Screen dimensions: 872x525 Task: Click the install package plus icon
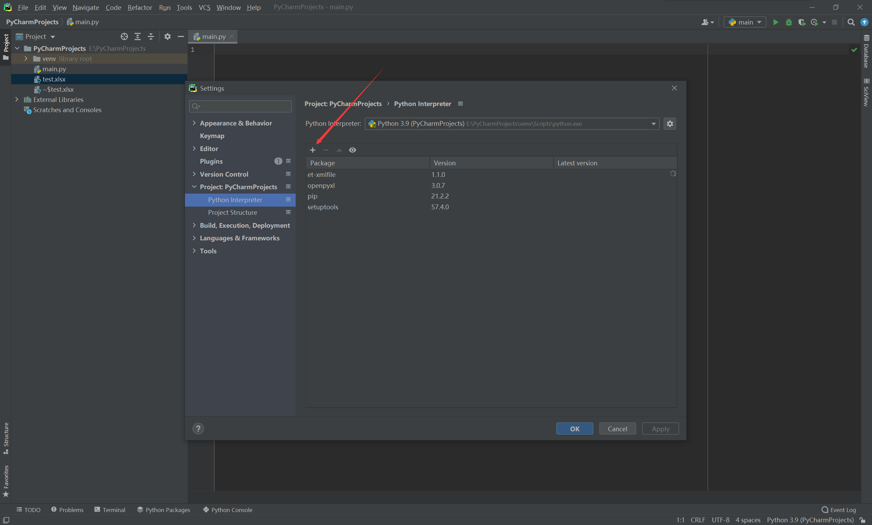[x=312, y=150]
